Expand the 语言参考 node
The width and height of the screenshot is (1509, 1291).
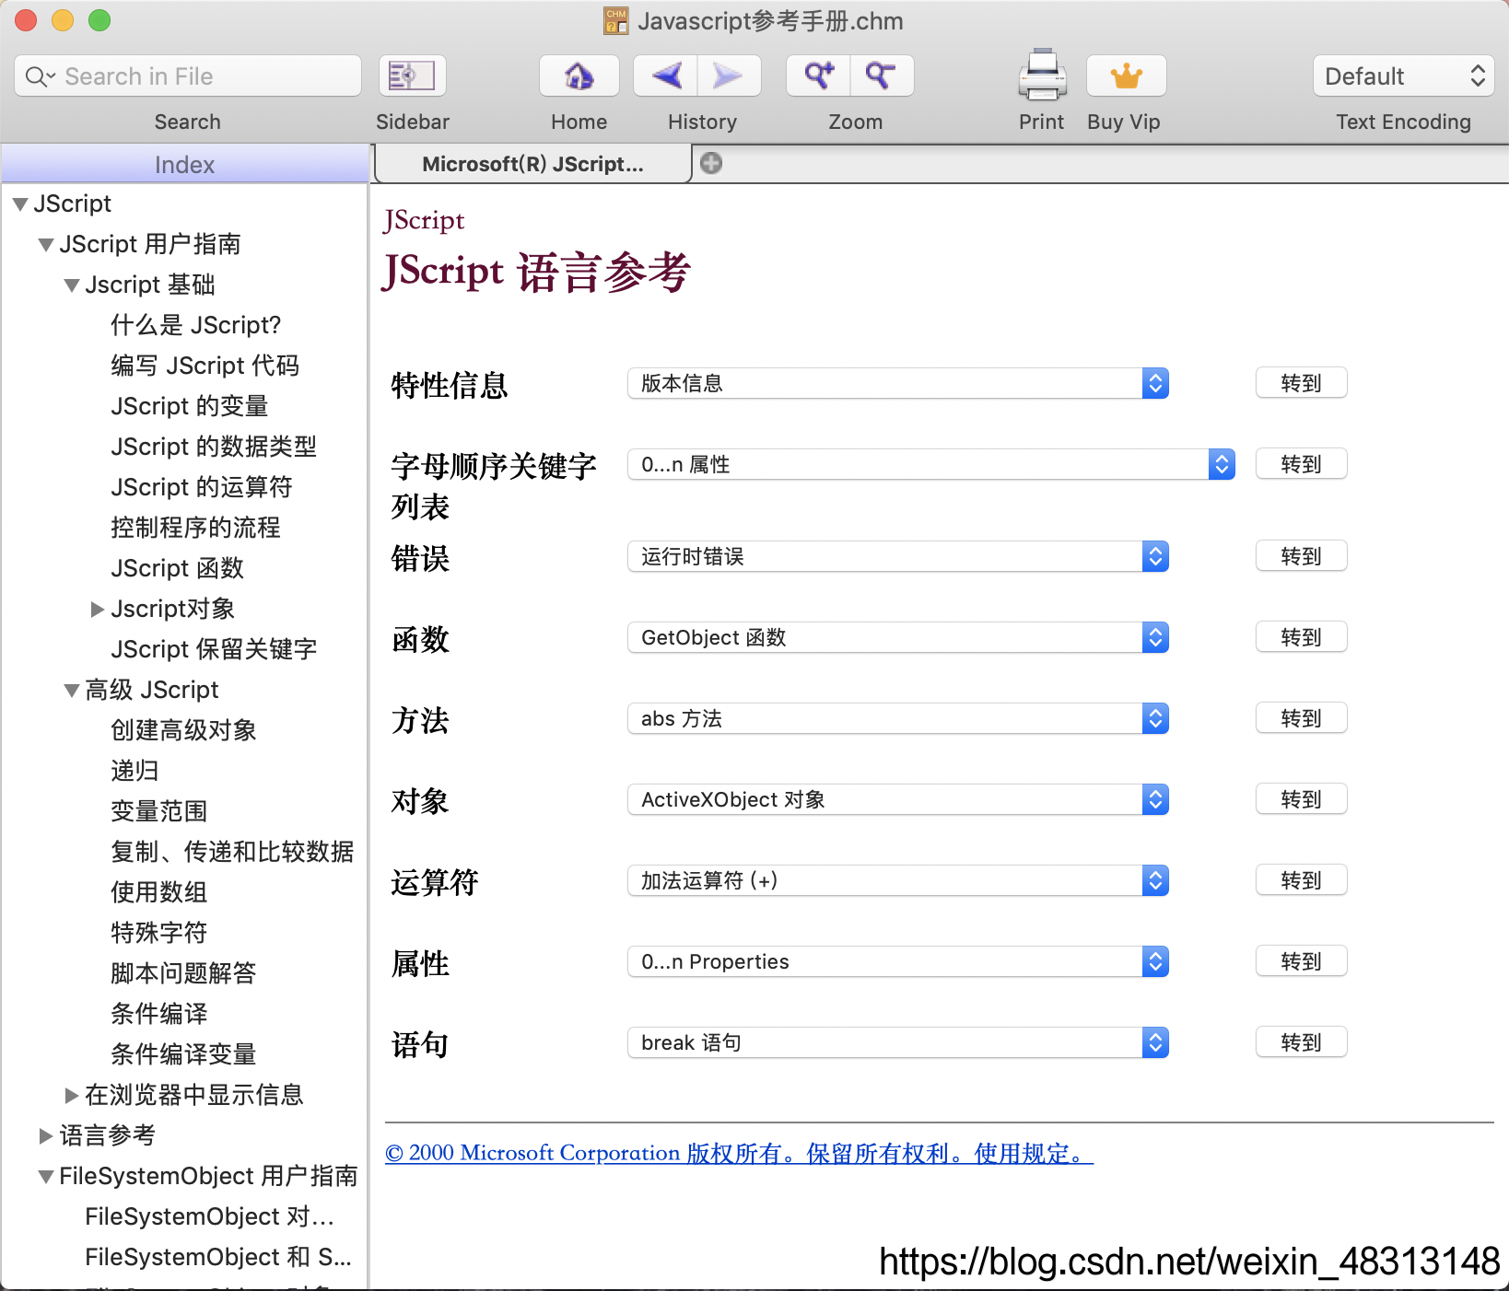point(46,1136)
